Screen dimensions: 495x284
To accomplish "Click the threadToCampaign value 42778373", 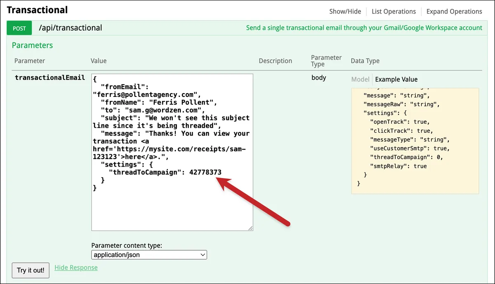I will click(205, 172).
